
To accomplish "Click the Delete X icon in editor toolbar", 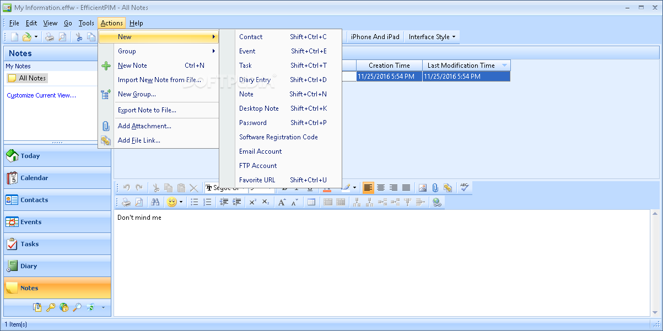I will point(193,188).
